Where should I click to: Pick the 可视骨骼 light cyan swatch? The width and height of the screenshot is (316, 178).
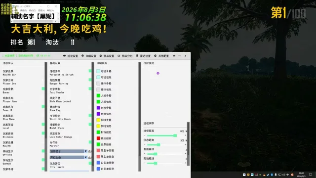click(x=98, y=71)
